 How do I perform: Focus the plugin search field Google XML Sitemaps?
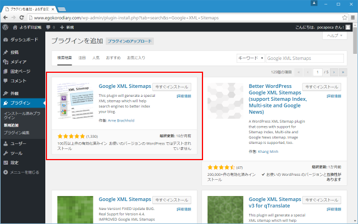point(305,58)
